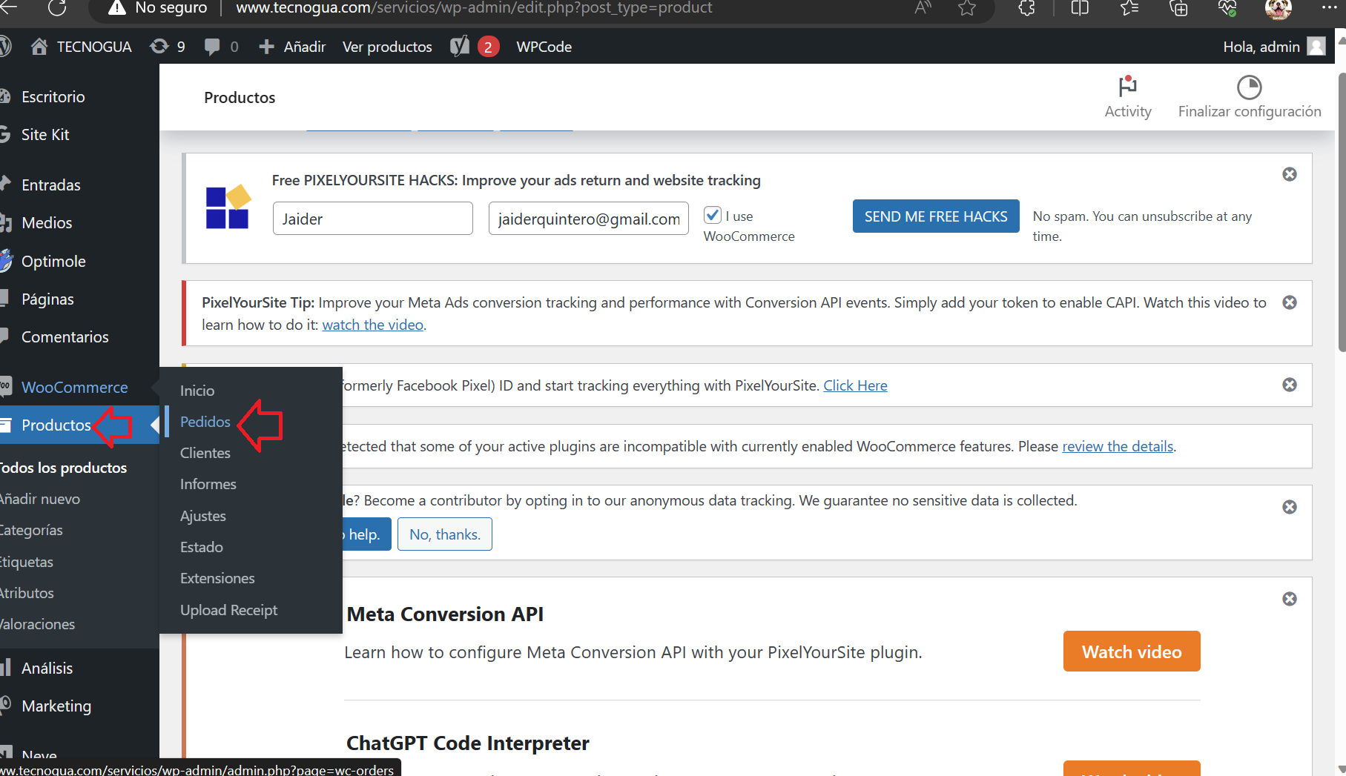Click Finalizar configuración progress icon
Screen dimensions: 1346x776
pyautogui.click(x=1250, y=87)
